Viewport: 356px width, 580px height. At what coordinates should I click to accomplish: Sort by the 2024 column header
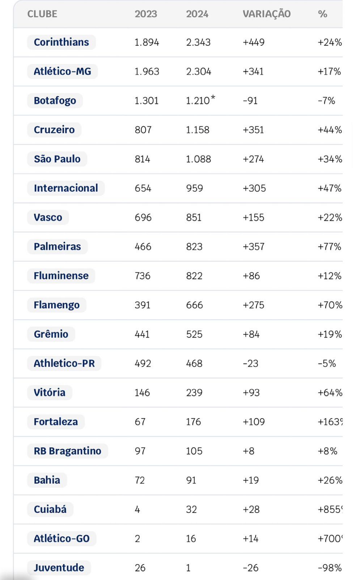197,14
